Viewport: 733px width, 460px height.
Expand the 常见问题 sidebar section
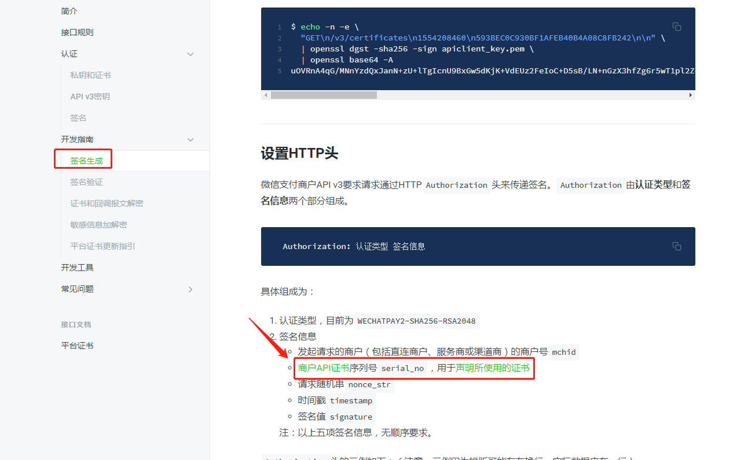tap(190, 289)
